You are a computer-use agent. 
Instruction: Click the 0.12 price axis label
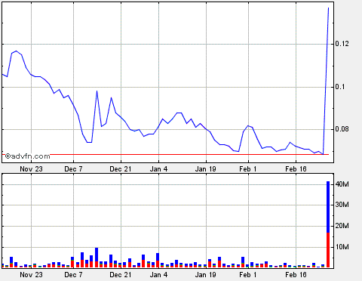click(342, 44)
